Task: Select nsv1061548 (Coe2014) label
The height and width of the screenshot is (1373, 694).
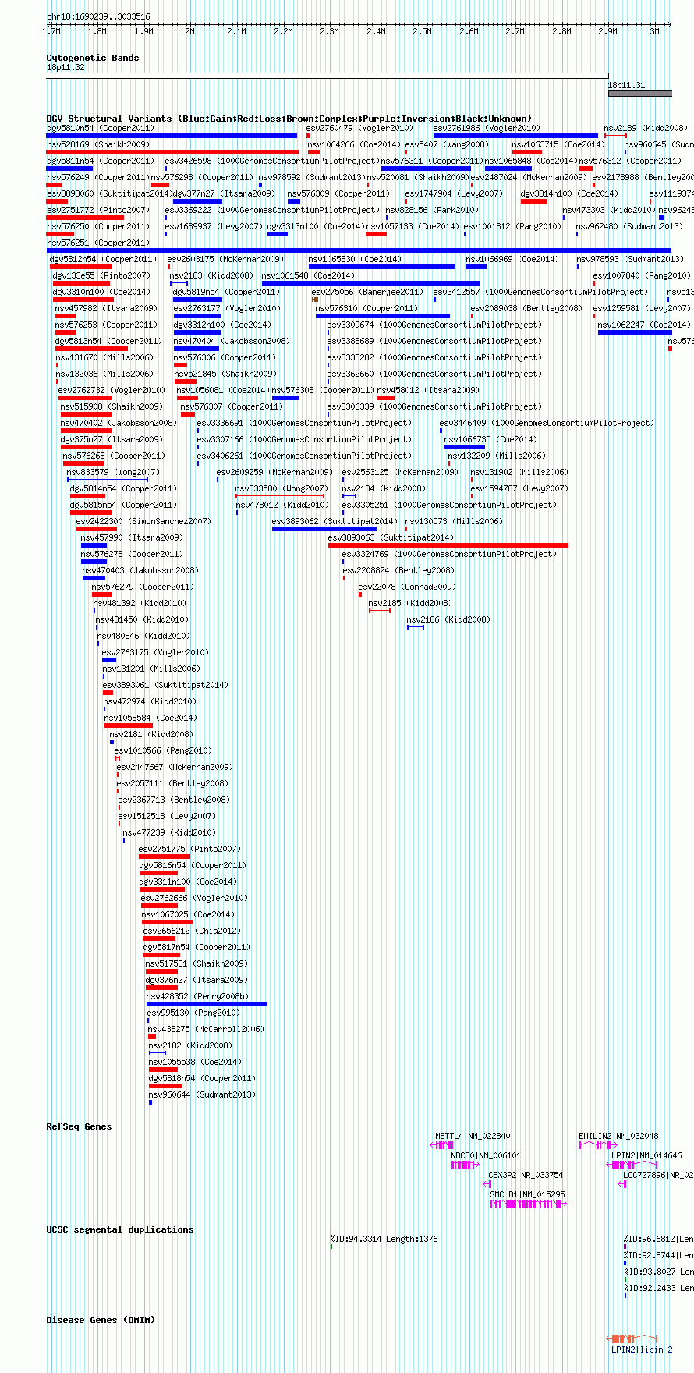Action: coord(308,275)
